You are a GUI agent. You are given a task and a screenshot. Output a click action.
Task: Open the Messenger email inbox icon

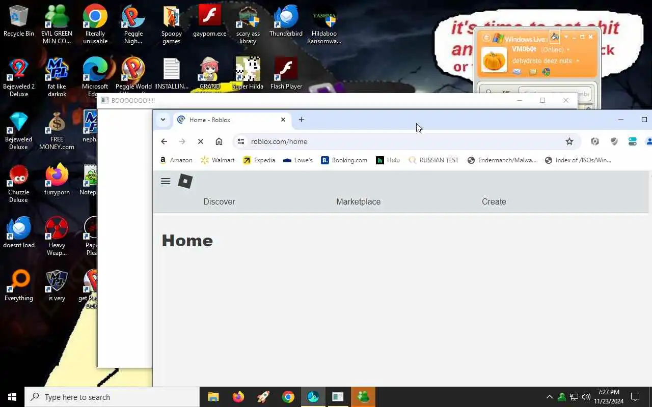pyautogui.click(x=517, y=72)
